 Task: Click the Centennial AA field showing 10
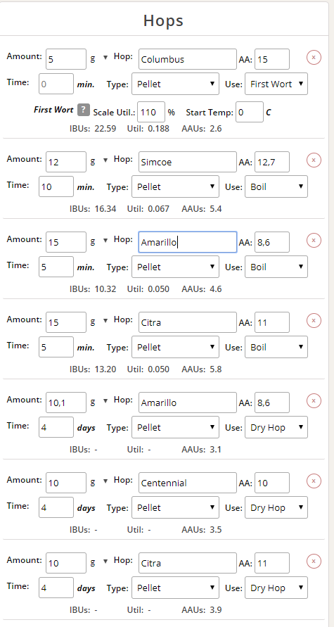point(272,483)
